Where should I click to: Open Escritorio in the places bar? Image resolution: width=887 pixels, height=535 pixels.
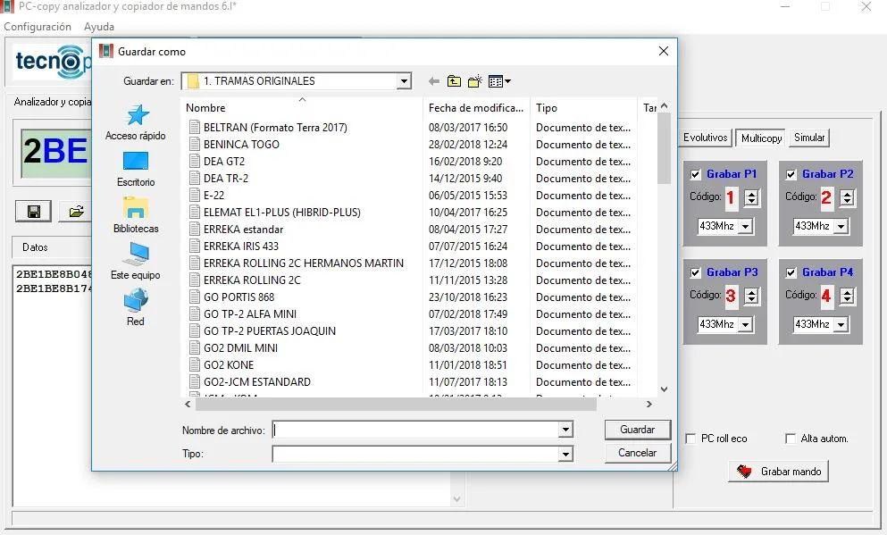tap(136, 169)
